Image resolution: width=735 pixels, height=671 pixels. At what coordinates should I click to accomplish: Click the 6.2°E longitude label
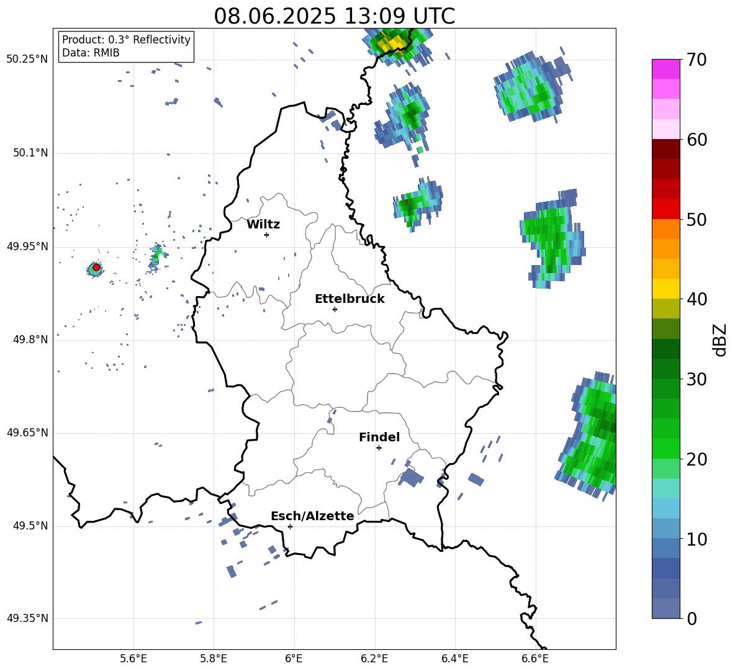374,659
